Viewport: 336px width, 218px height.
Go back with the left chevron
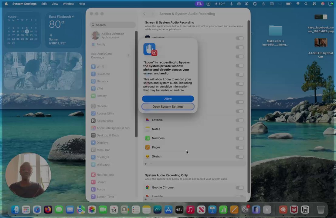(x=144, y=14)
